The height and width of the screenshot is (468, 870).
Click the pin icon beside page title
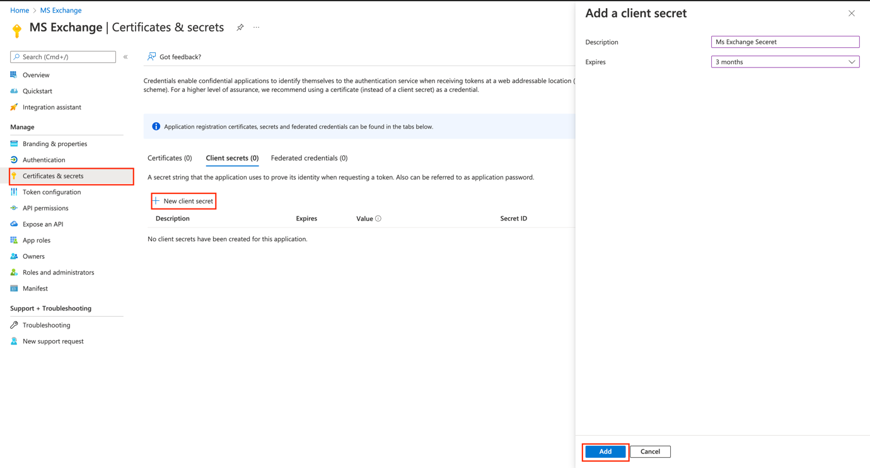[x=240, y=28]
